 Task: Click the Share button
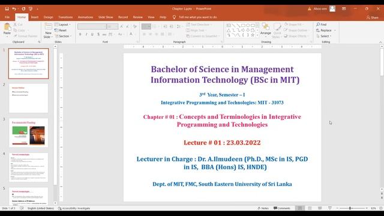pyautogui.click(x=372, y=17)
